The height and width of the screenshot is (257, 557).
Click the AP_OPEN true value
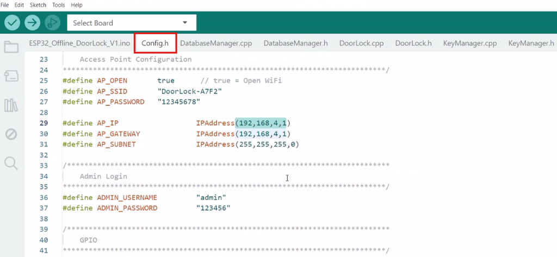pos(166,80)
